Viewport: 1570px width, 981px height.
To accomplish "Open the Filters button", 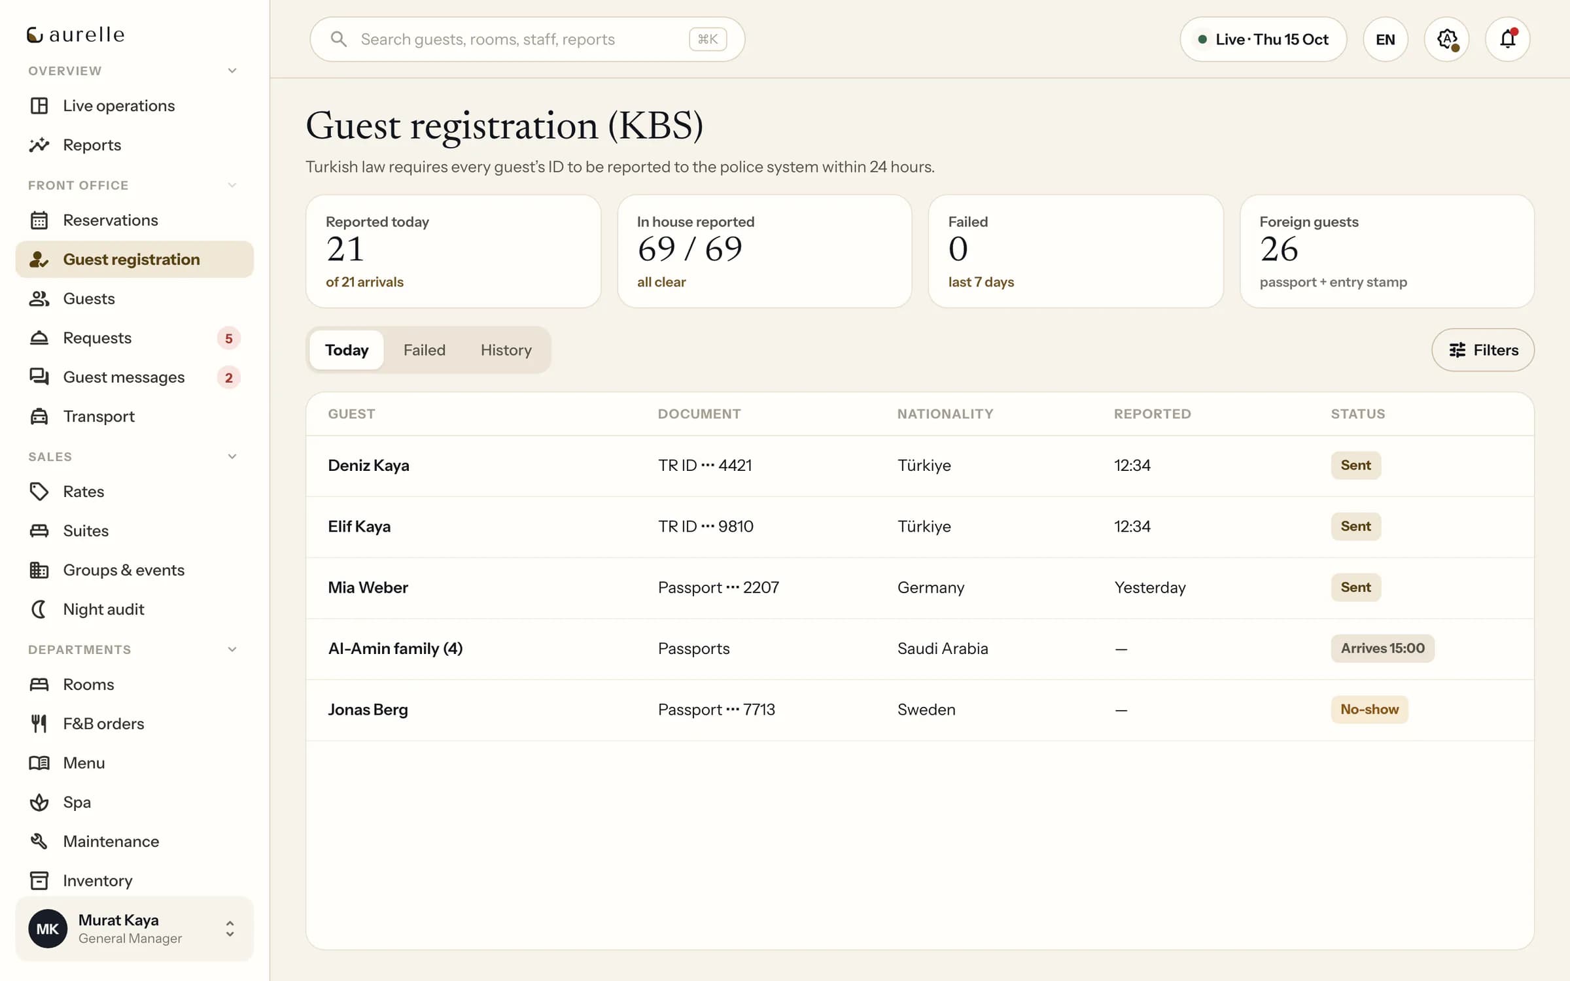I will [1482, 350].
